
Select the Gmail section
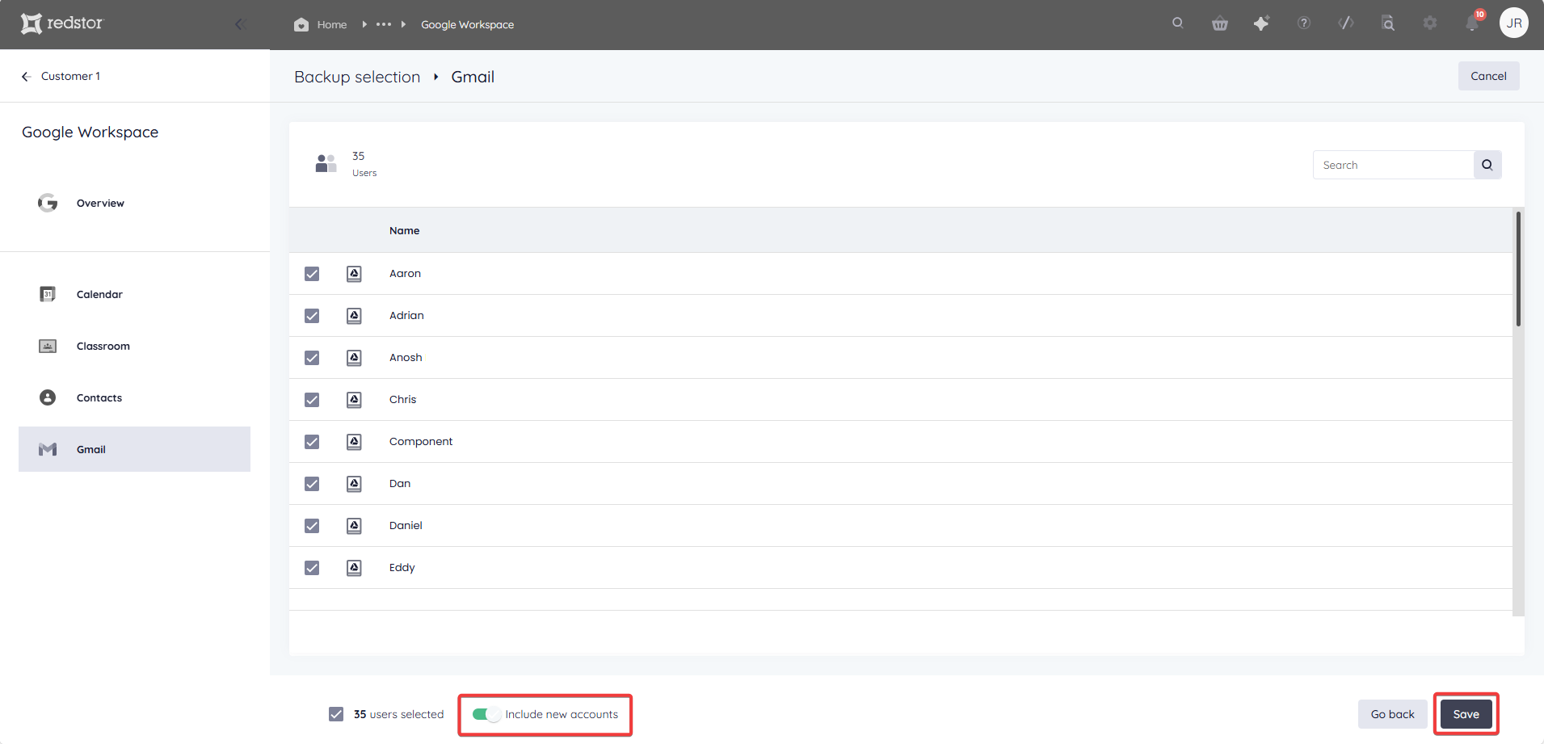click(x=134, y=449)
